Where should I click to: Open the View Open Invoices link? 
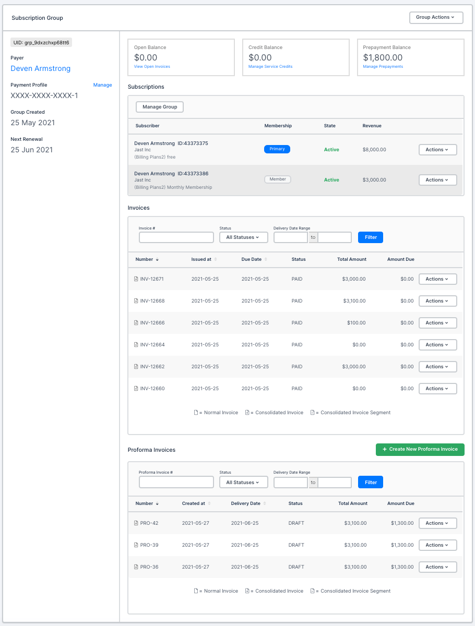[152, 67]
